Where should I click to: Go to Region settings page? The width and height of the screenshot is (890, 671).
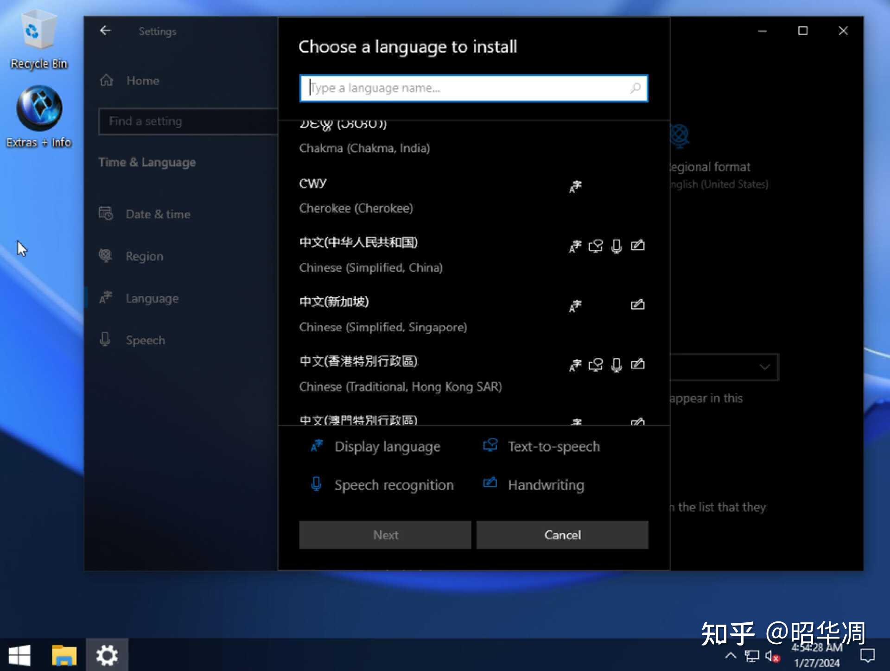[144, 256]
